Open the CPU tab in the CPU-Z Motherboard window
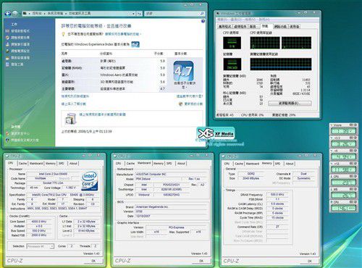 click(x=119, y=164)
